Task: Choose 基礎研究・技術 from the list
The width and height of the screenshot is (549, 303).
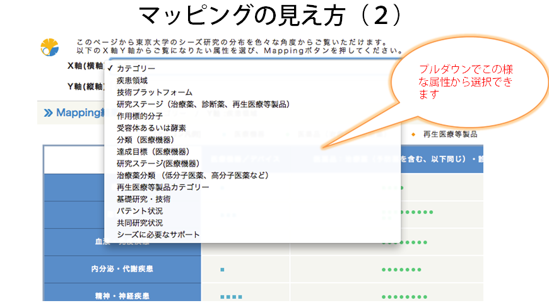Action: (143, 199)
